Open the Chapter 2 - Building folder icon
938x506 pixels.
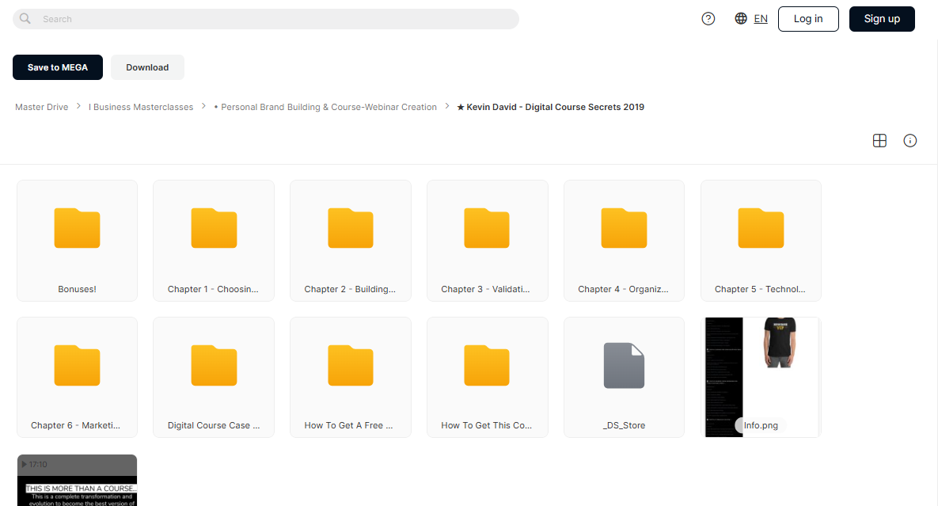click(351, 228)
